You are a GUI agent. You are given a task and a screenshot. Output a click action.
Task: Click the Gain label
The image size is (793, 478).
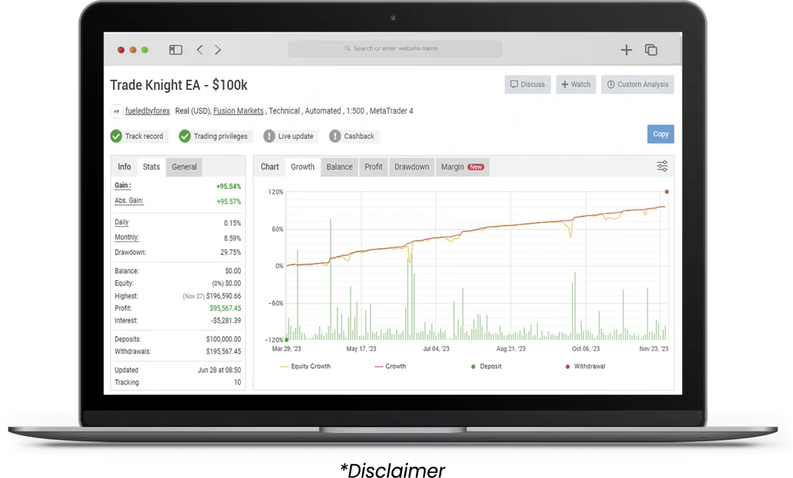[x=123, y=186]
